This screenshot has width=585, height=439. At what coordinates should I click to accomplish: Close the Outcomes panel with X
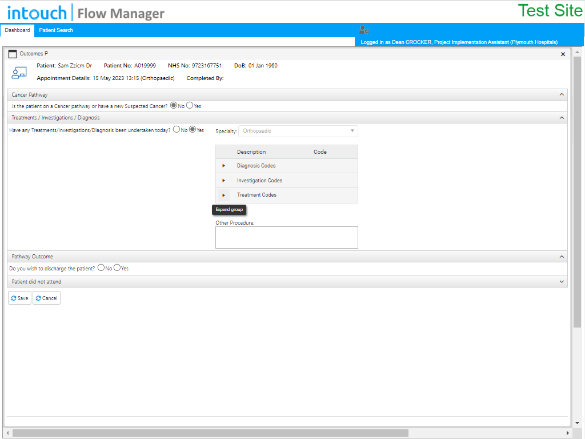pos(563,54)
